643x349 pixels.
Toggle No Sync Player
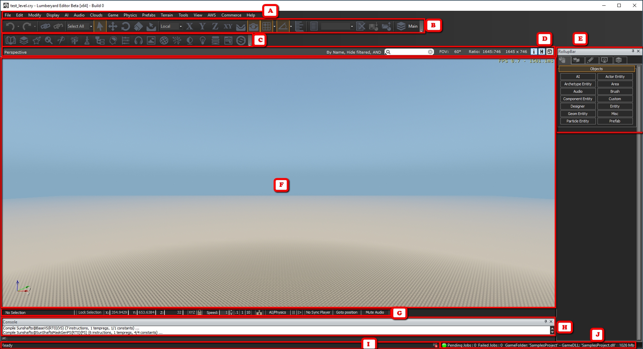coord(318,313)
